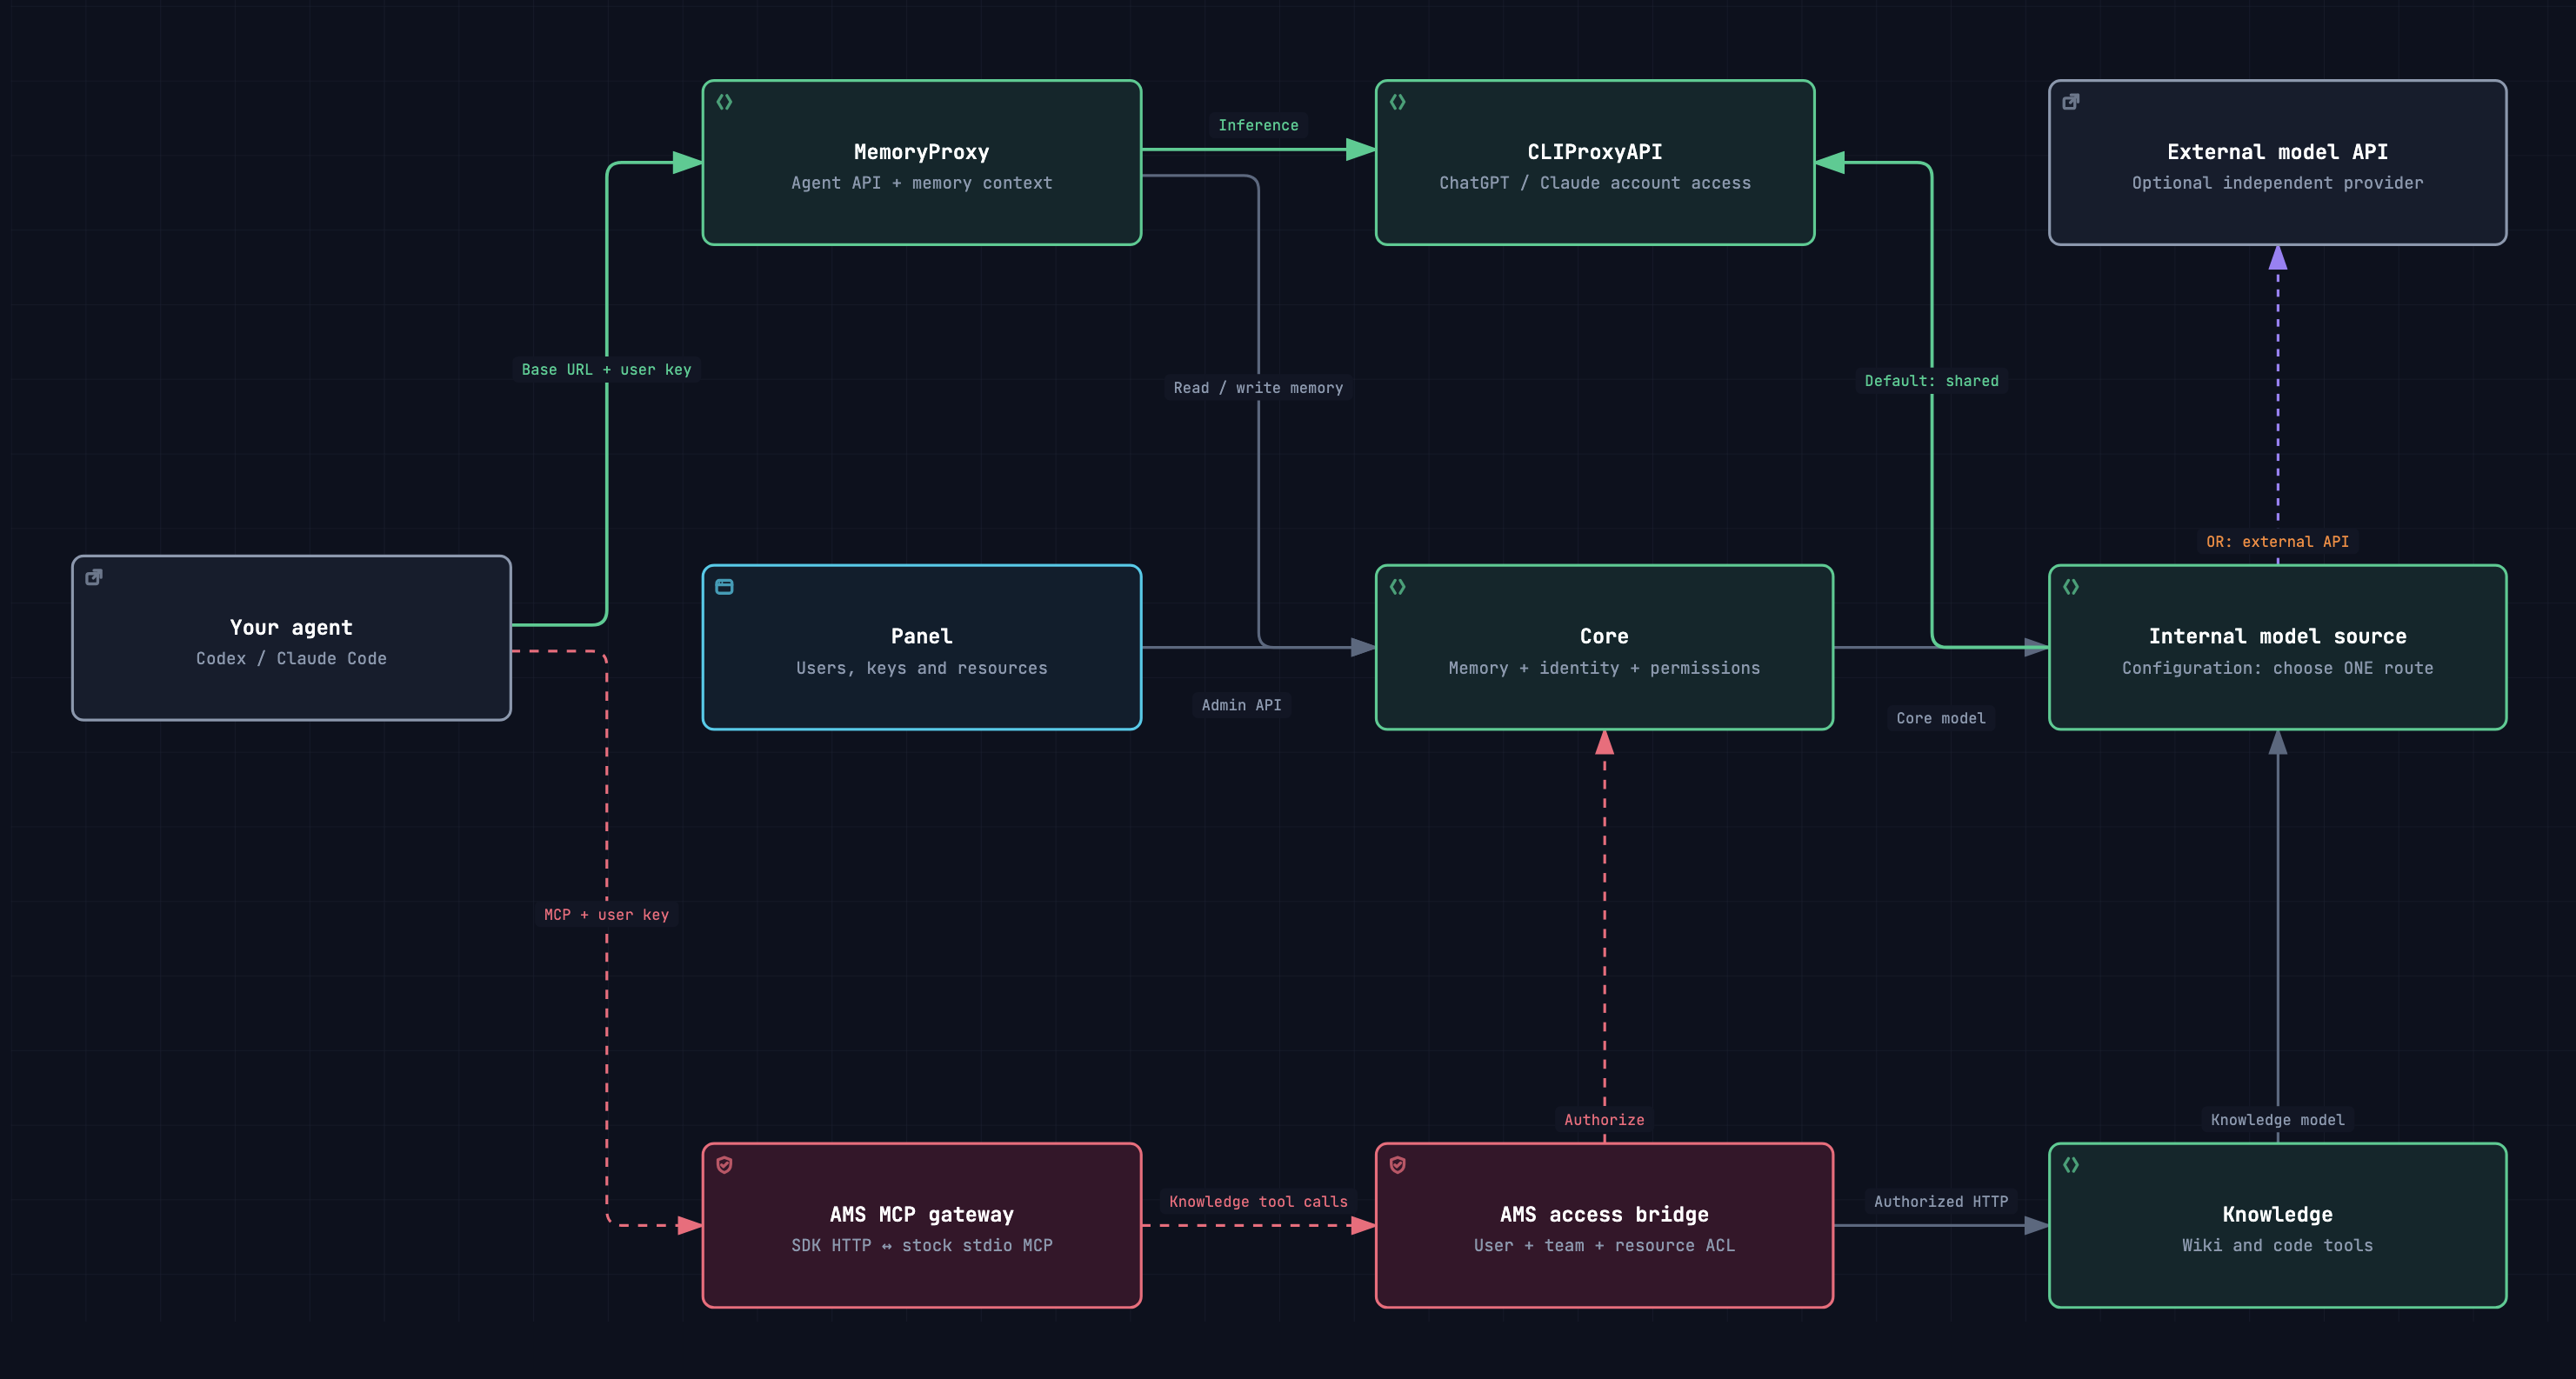Click 'Users, keys and resources' subtitle
Viewport: 2576px width, 1379px height.
[x=921, y=668]
